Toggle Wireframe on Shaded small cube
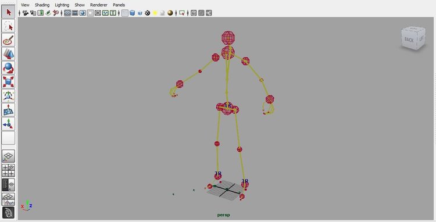436x222 pixels. tap(140, 13)
